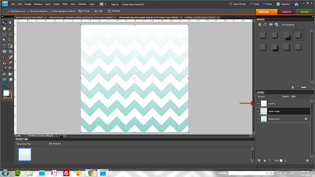
Task: Select the Rectangle shape tool
Action: 4,80
